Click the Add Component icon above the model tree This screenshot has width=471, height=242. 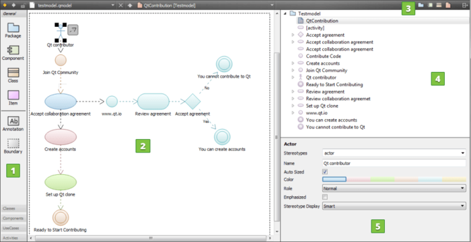pos(430,5)
